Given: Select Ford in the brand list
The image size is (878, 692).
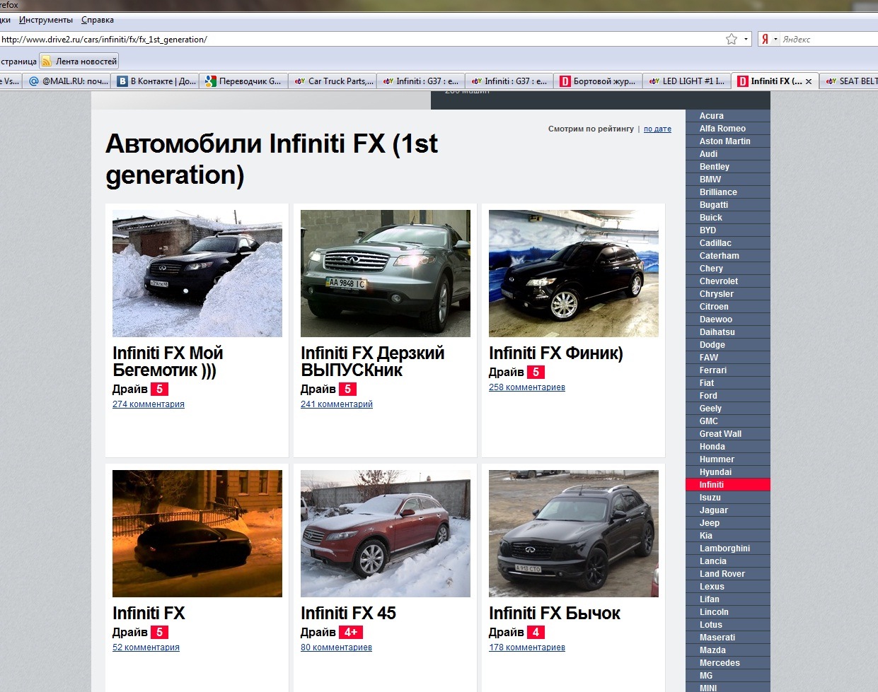Looking at the screenshot, I should pyautogui.click(x=728, y=396).
